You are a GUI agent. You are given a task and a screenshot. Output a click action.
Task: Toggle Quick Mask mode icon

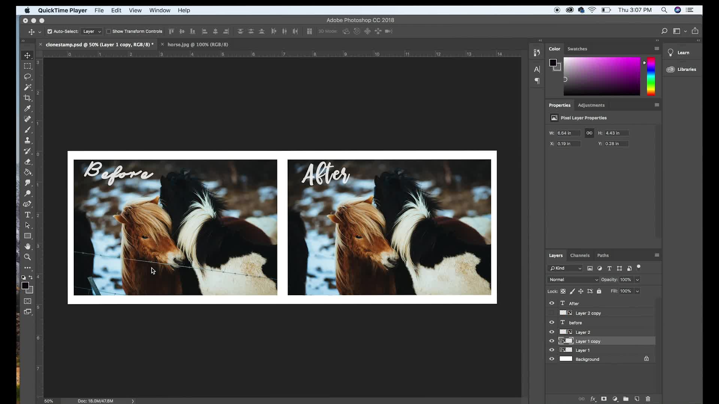point(27,301)
